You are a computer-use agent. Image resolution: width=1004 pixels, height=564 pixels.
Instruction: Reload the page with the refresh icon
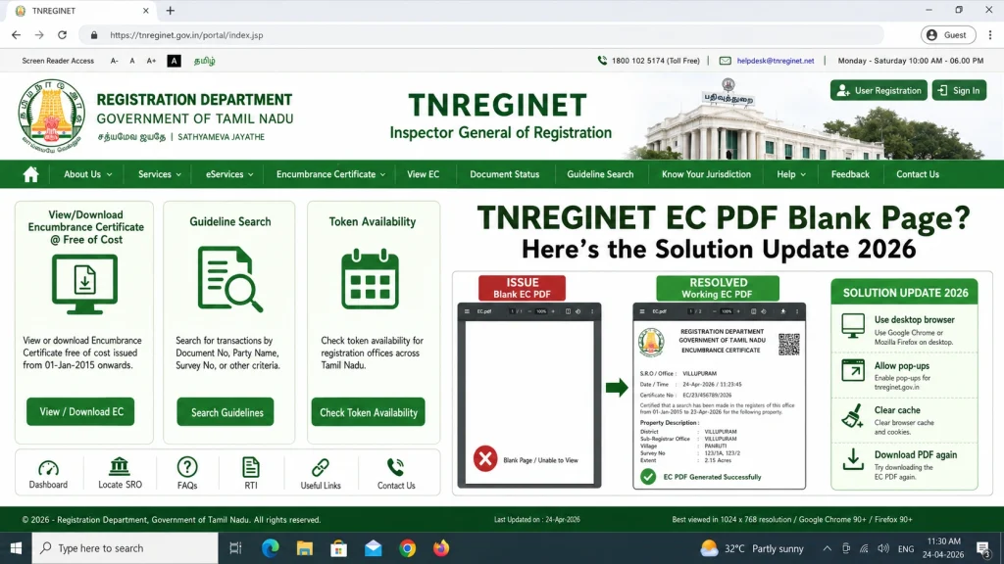pyautogui.click(x=62, y=35)
